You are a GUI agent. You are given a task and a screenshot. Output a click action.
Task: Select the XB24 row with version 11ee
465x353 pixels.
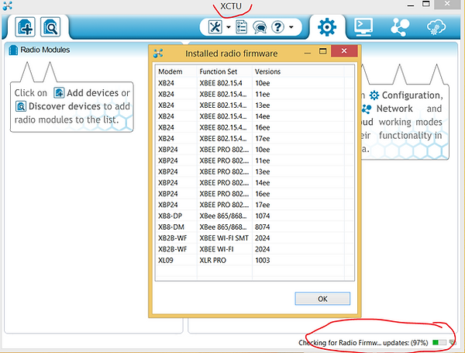(254, 94)
